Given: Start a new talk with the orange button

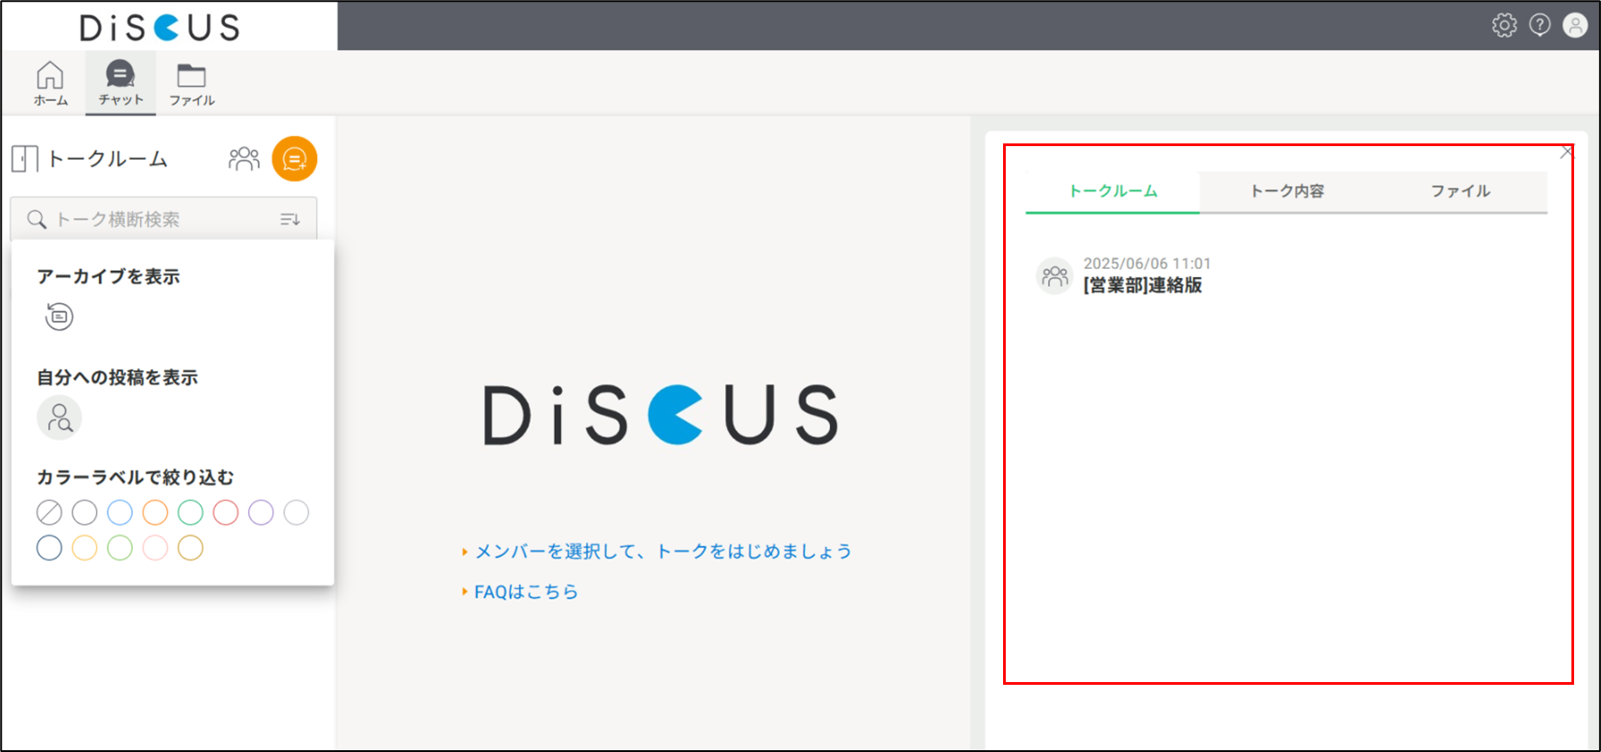Looking at the screenshot, I should tap(295, 159).
